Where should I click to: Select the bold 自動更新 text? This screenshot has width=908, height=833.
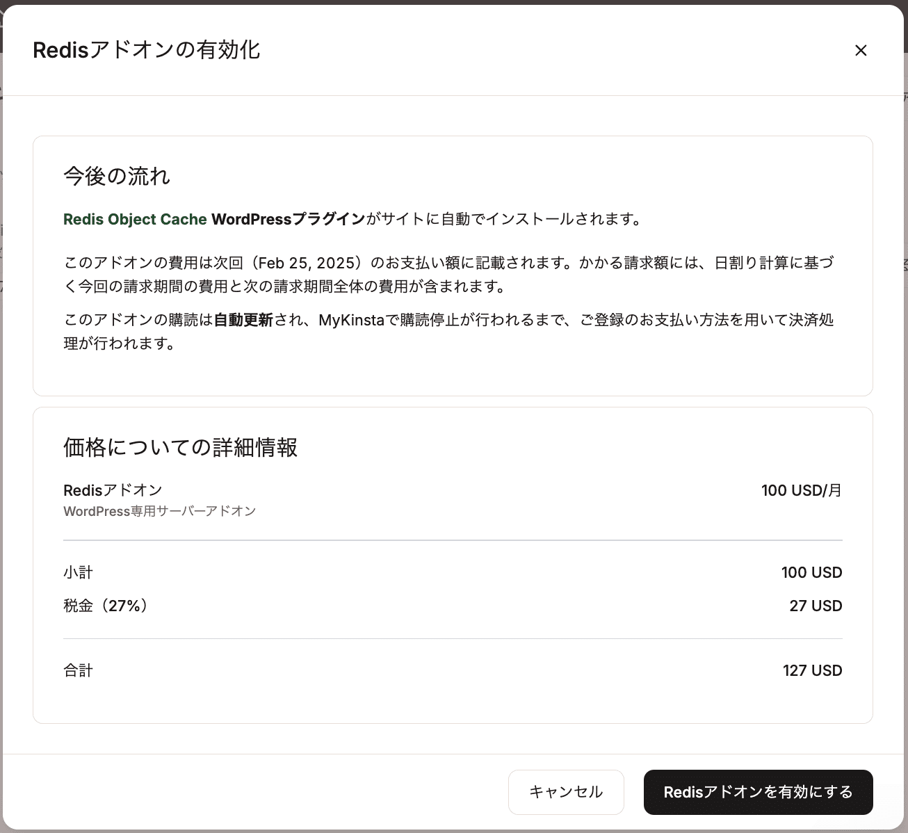243,320
